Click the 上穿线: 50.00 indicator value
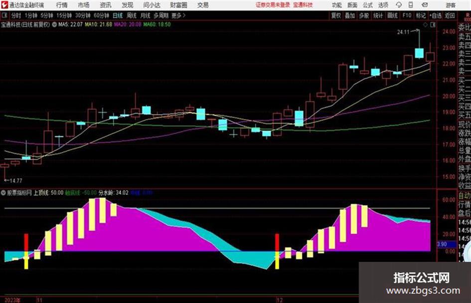The width and height of the screenshot is (471, 303). [x=48, y=193]
